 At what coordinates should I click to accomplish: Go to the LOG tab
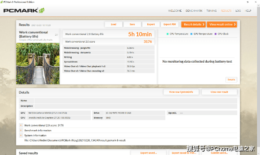pyautogui.click(x=238, y=11)
